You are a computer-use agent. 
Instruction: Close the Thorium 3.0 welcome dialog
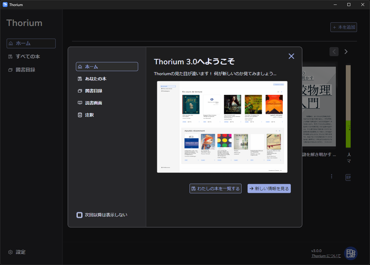click(291, 56)
